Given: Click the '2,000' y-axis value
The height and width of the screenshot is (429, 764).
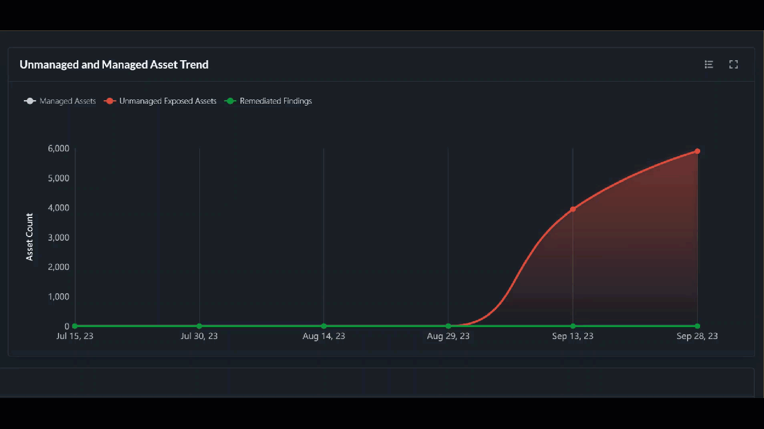Looking at the screenshot, I should tap(58, 267).
